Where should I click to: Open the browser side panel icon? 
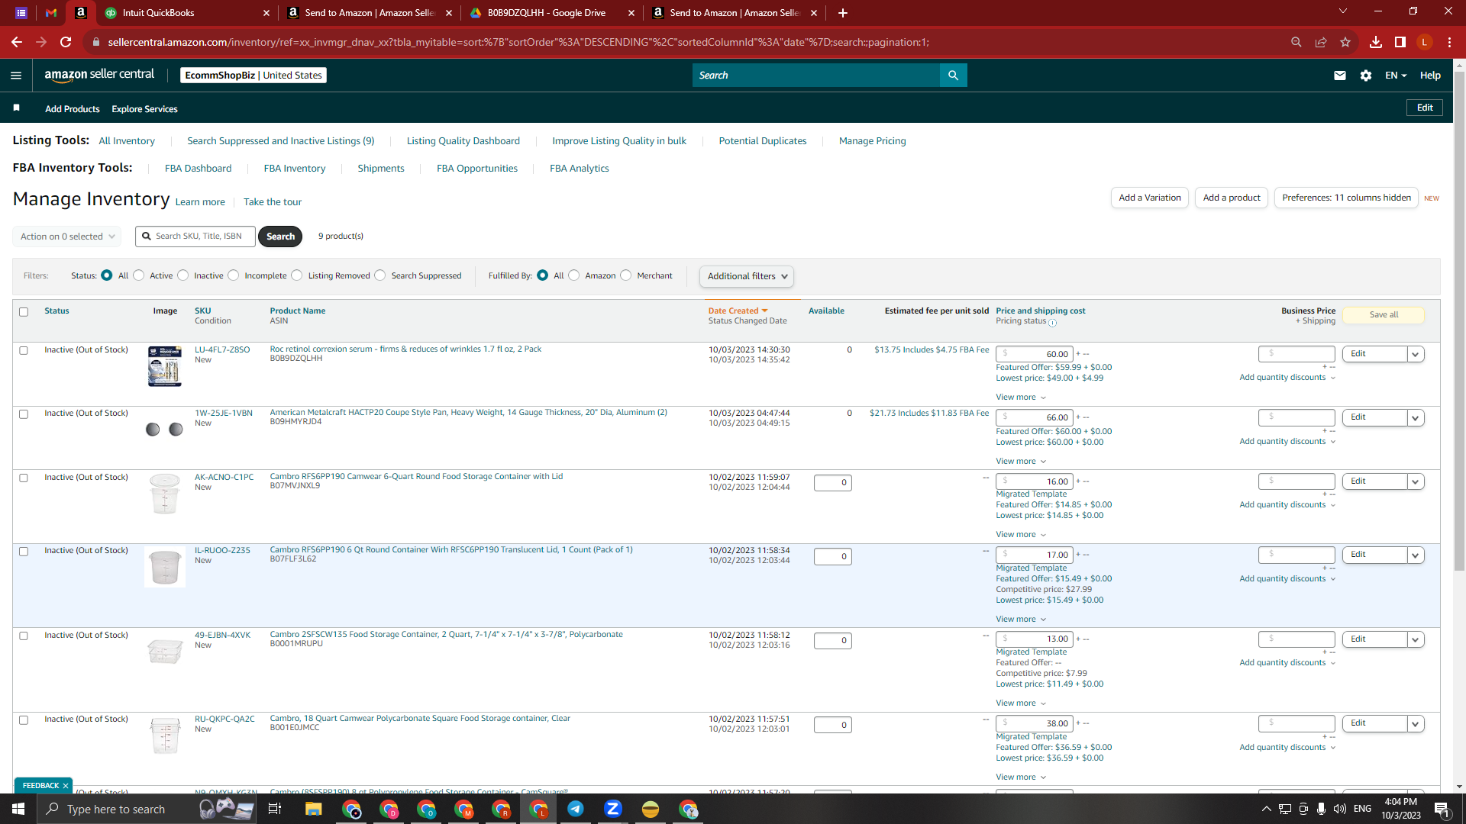point(1400,42)
